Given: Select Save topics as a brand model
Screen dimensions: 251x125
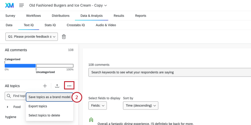Looking at the screenshot, I should 50,97.
